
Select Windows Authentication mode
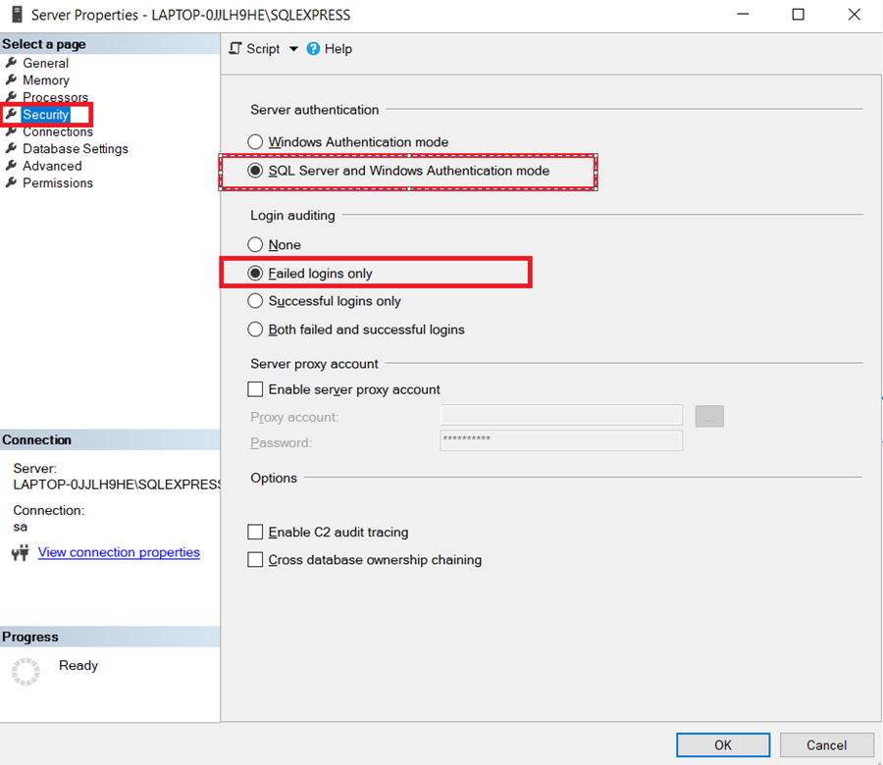tap(348, 142)
